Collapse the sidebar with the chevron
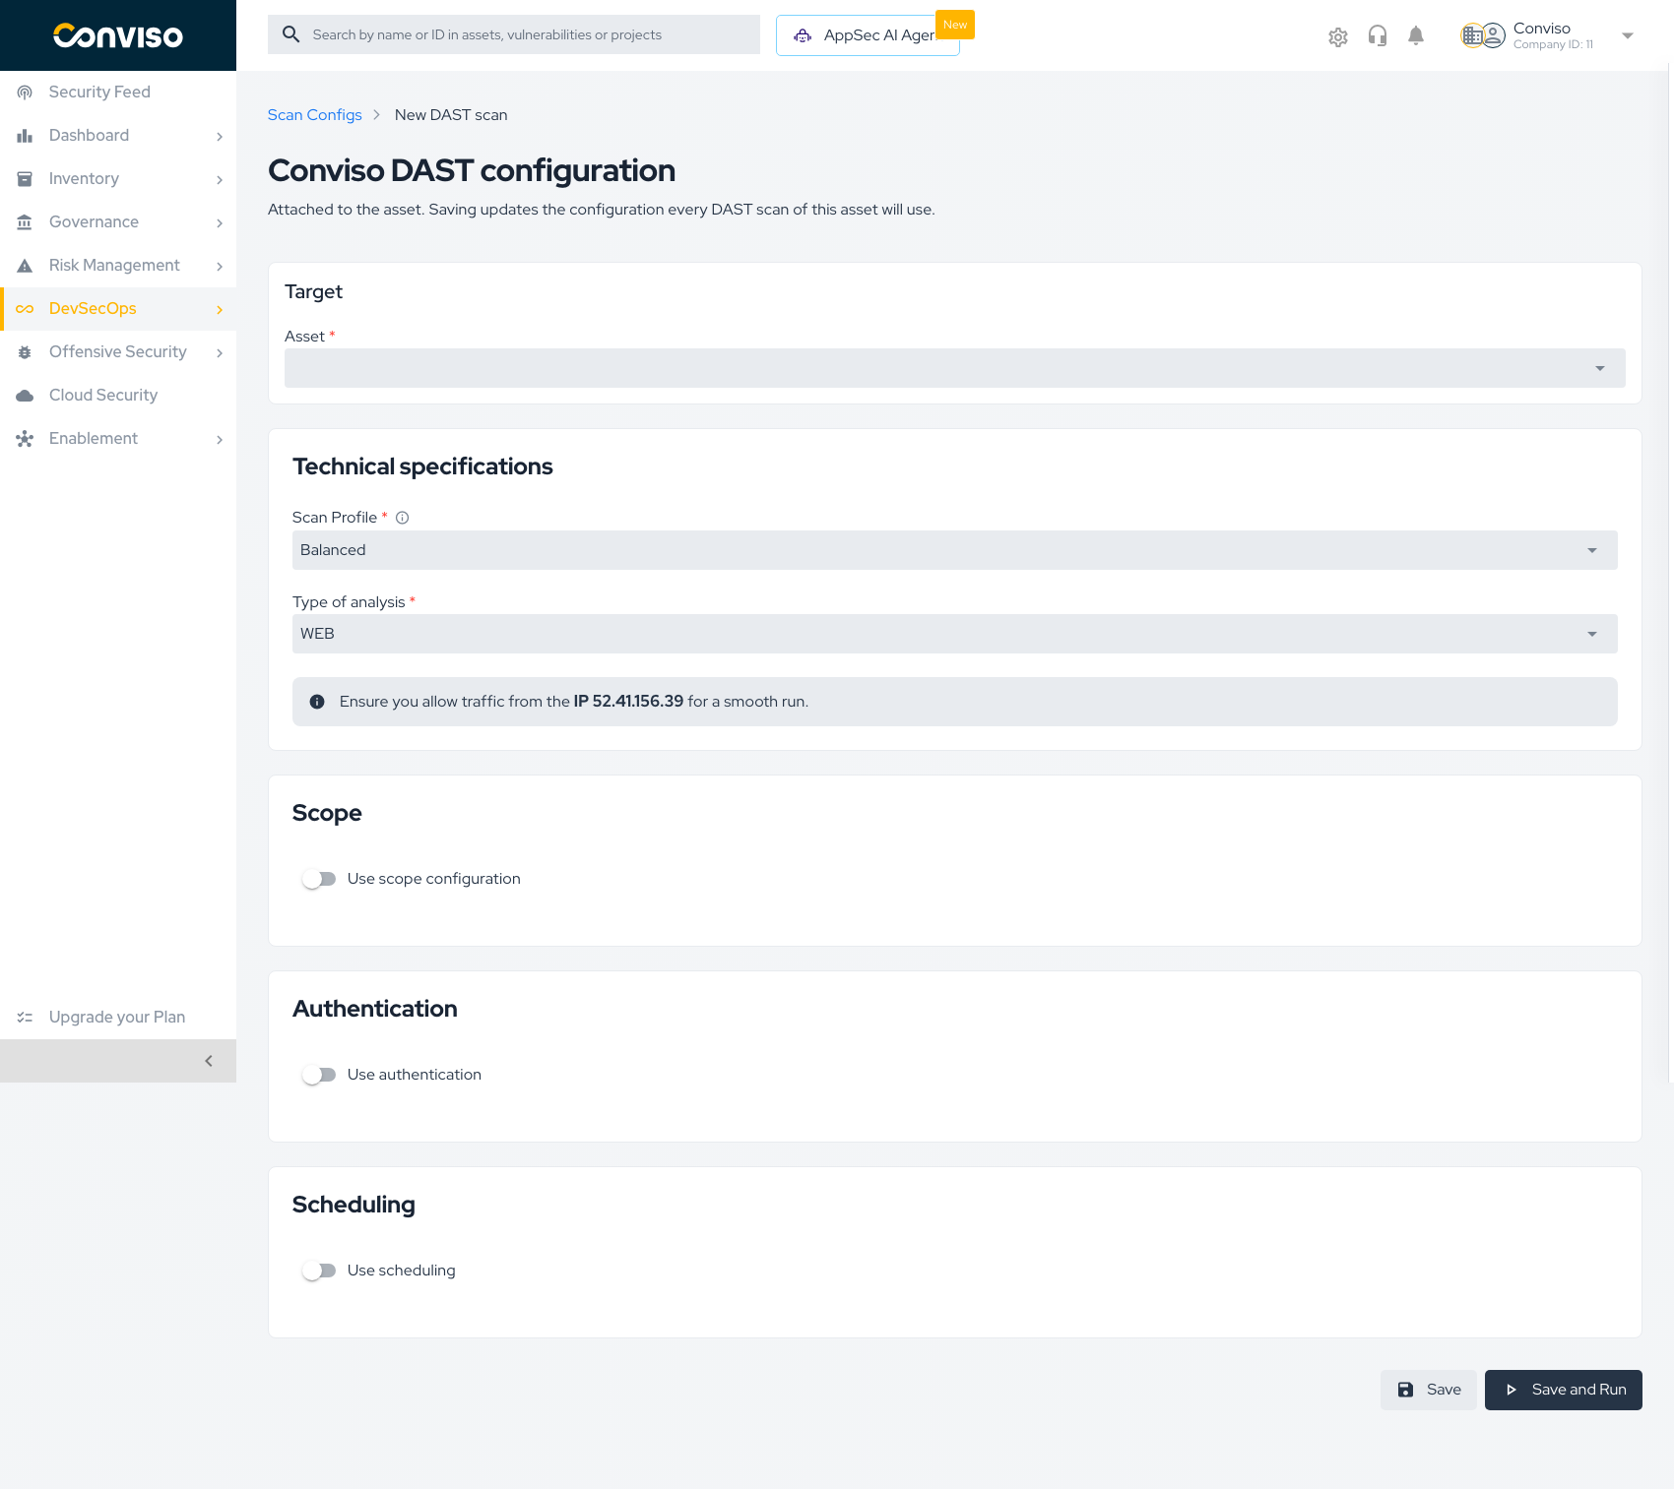This screenshot has width=1674, height=1489. click(x=209, y=1061)
